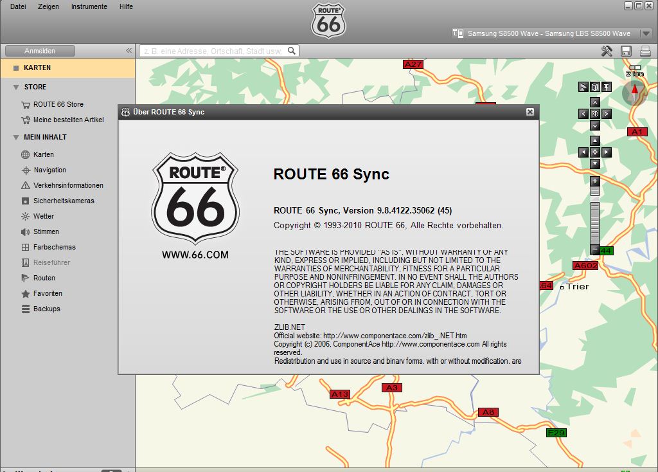
Task: Open the Instrumente menu
Action: pos(89,6)
